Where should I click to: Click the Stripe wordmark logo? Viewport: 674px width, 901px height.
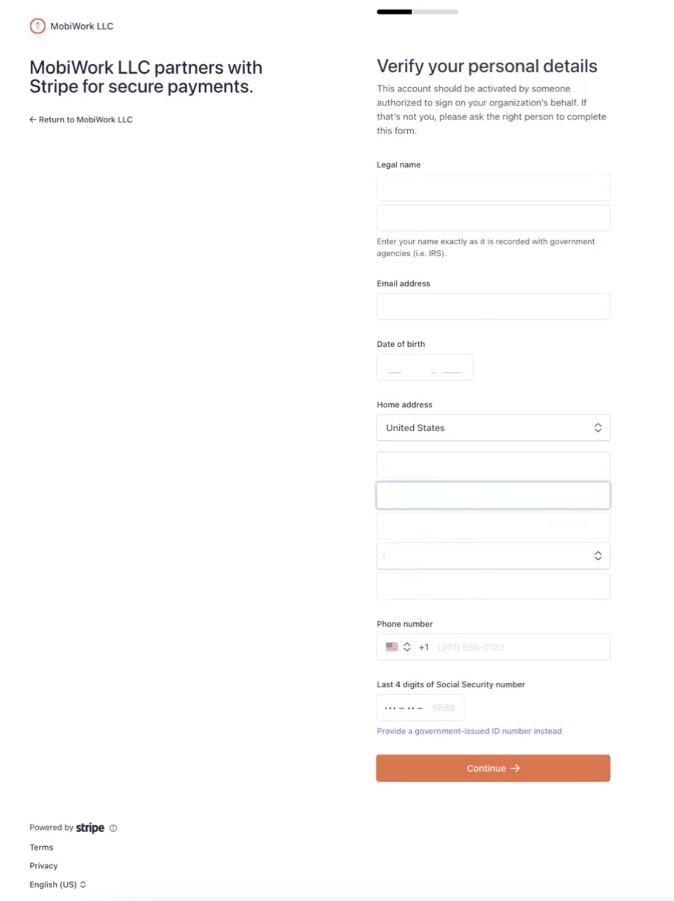pos(90,827)
